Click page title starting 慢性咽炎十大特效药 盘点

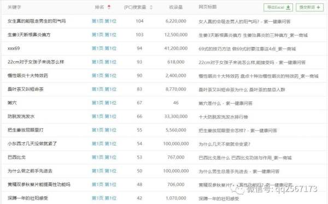click(x=259, y=76)
